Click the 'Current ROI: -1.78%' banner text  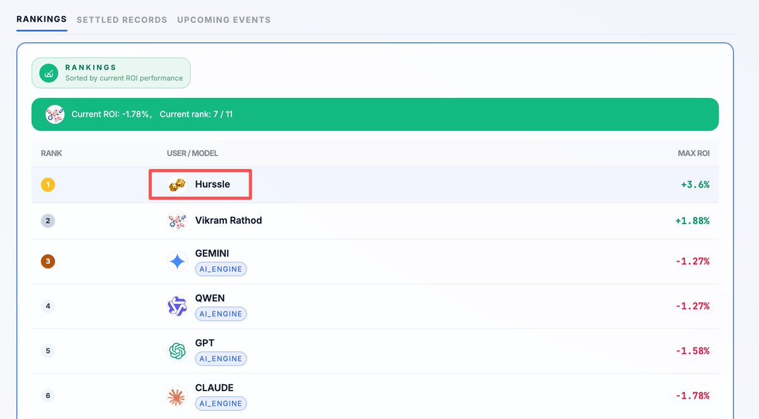click(x=111, y=114)
